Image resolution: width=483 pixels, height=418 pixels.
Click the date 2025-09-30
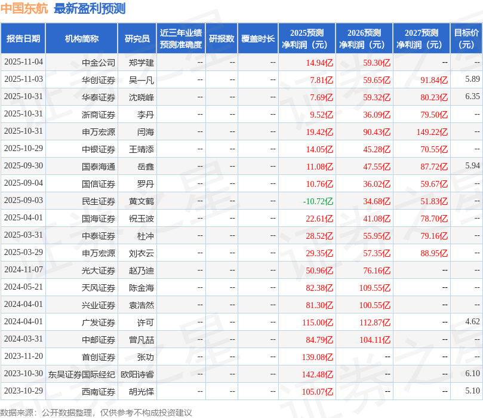click(x=23, y=166)
